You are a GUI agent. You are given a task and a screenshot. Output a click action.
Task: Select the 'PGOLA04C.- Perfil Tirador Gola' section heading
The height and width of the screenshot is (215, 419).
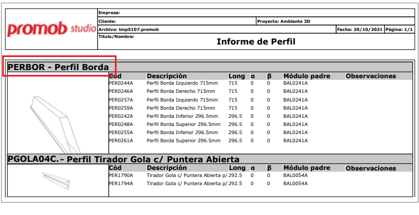tap(124, 159)
